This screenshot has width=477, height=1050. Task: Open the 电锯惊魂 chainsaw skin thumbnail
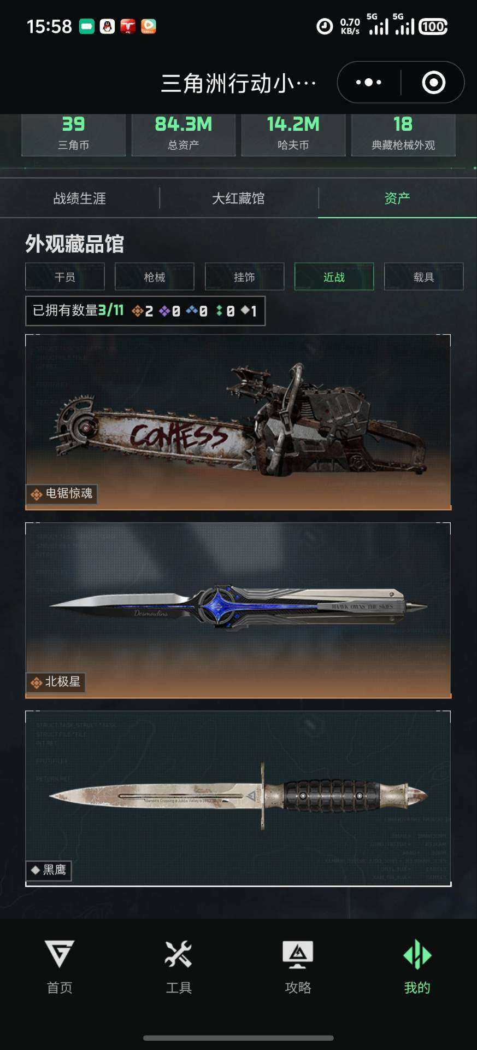coord(238,422)
